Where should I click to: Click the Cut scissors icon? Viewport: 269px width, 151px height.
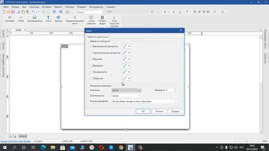click(x=18, y=12)
